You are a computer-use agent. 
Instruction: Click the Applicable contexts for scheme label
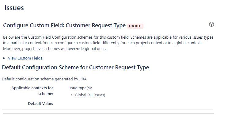pos(32,91)
